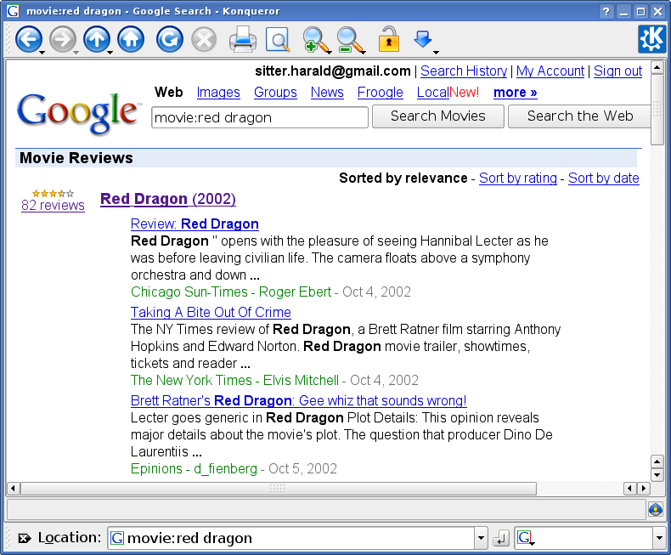Click the blue download arrow icon
This screenshot has width=671, height=555.
[x=422, y=38]
